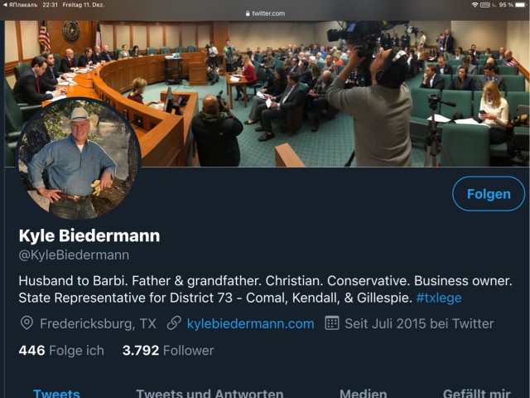Tap the lock icon beside twitter.com

click(246, 14)
